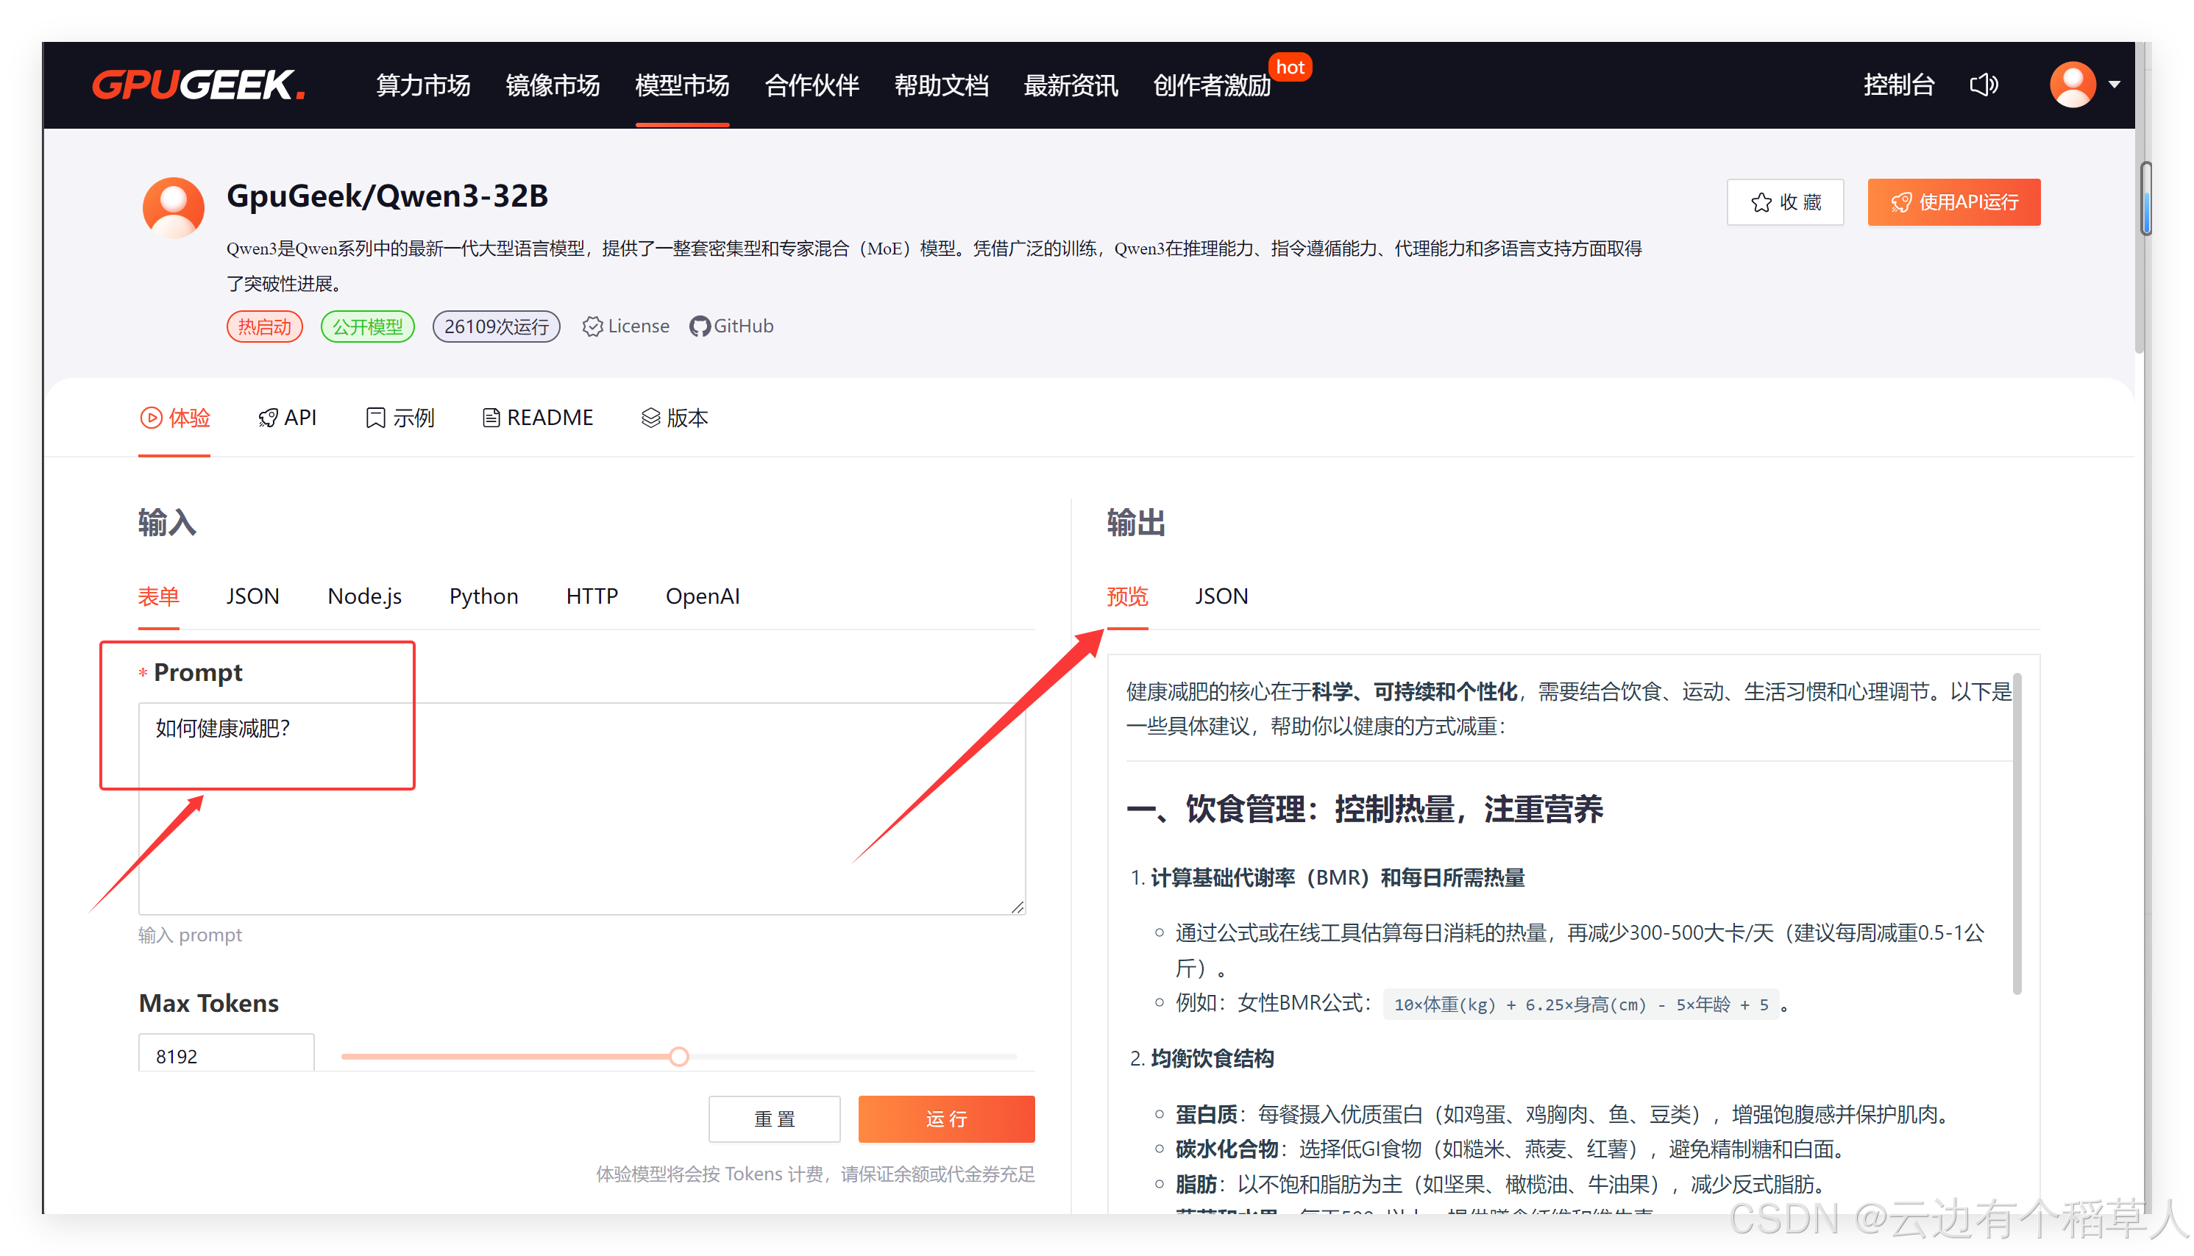
Task: Switch output view to JSON tab
Action: pyautogui.click(x=1221, y=596)
